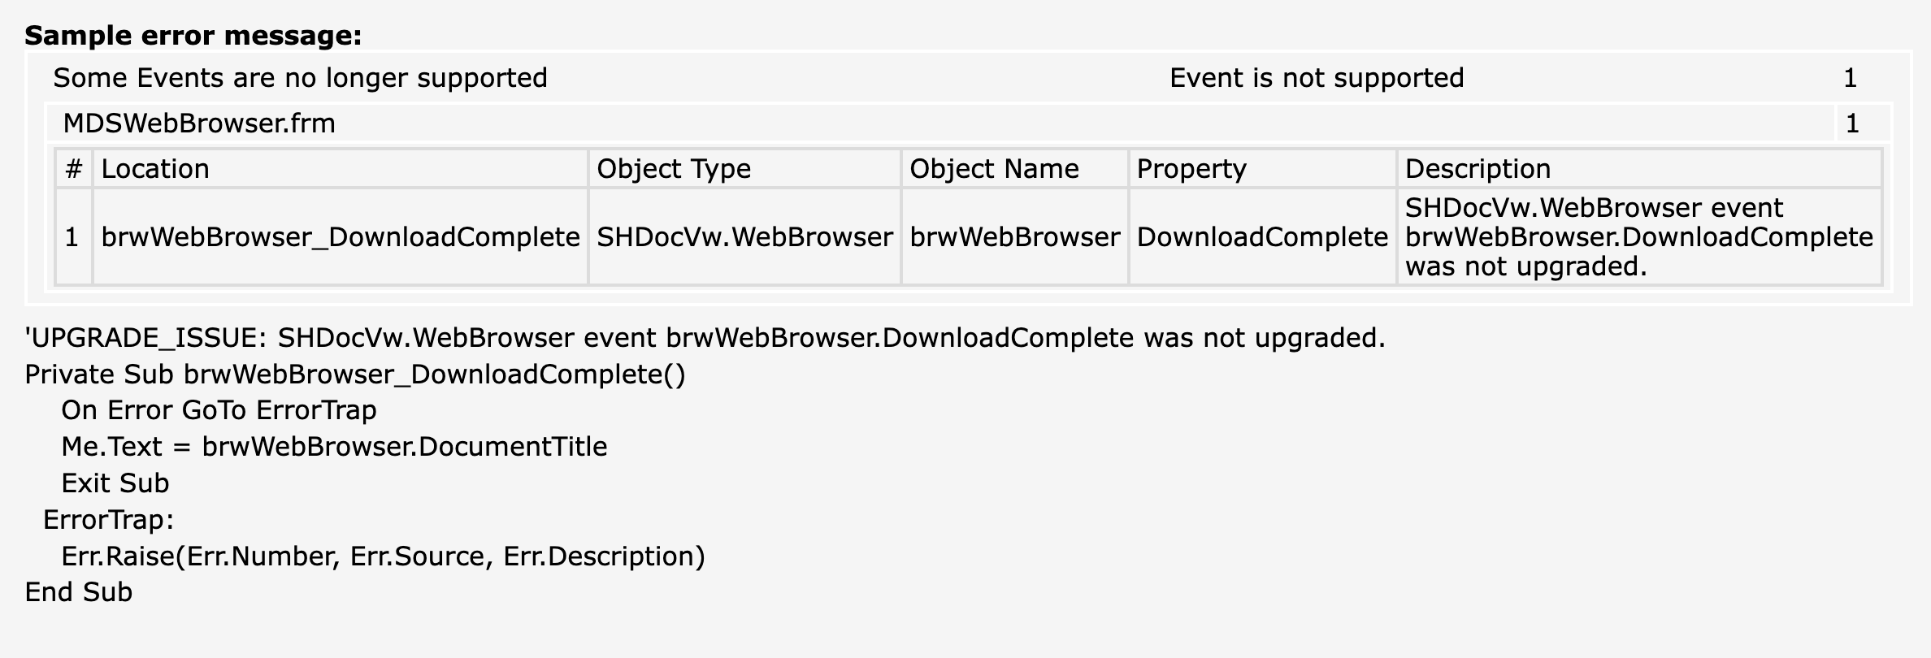Select the DownloadComplete property cell

(x=1262, y=237)
